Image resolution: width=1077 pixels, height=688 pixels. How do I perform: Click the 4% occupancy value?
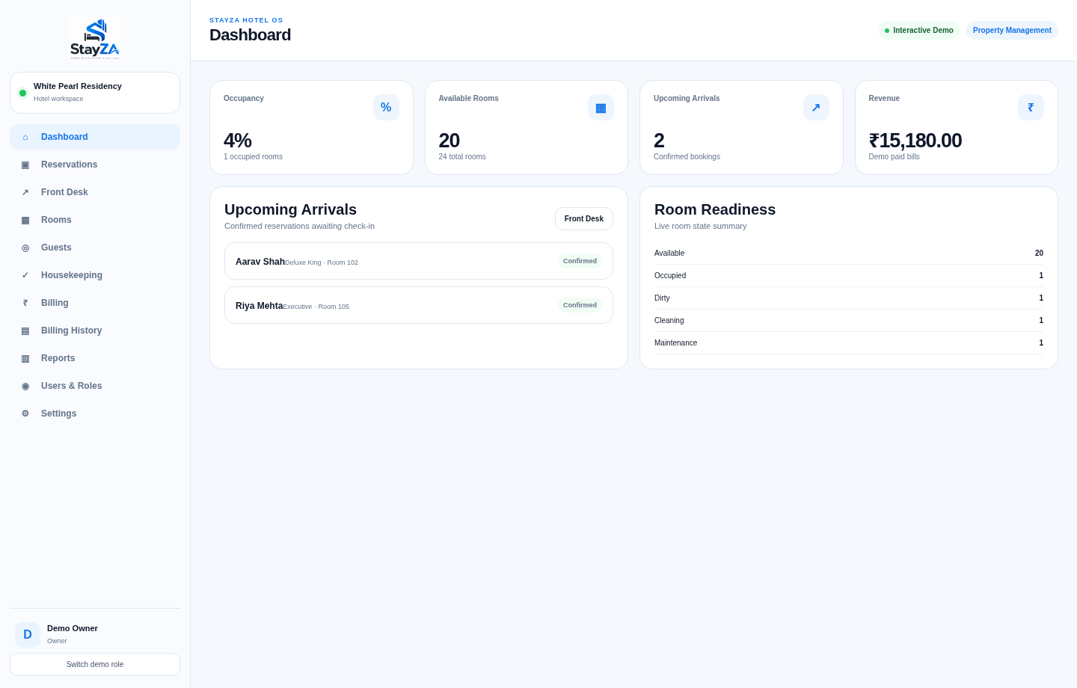pos(237,141)
